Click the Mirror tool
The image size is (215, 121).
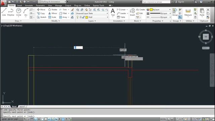tap(53, 13)
